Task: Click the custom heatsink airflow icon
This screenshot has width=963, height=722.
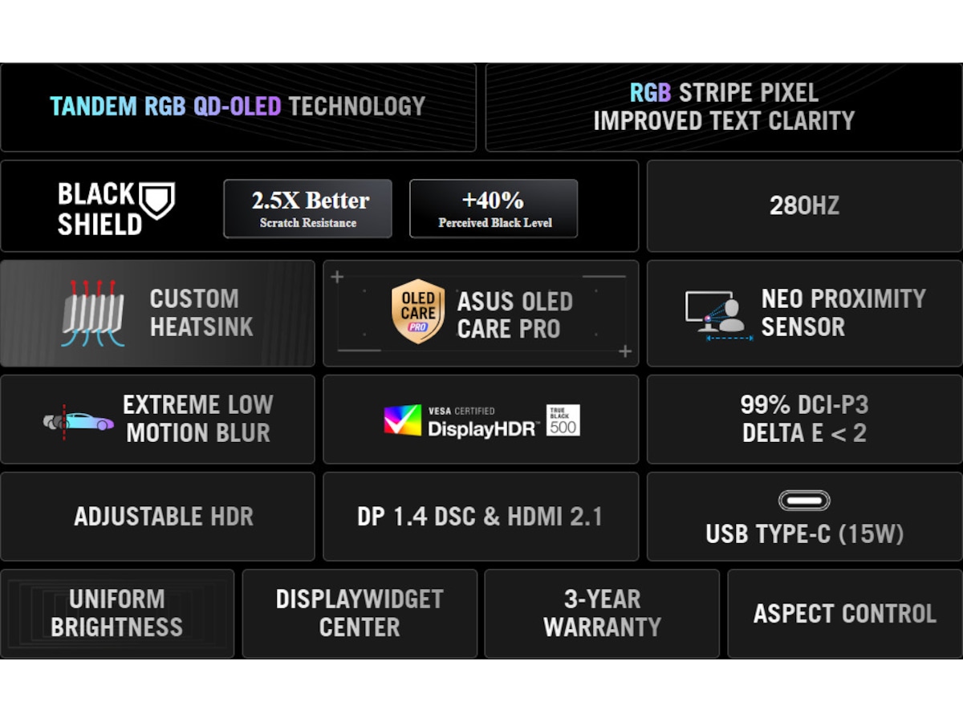Action: 93,313
